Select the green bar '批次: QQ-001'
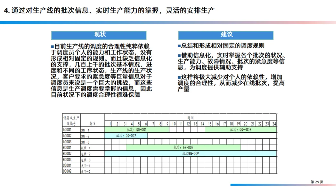This screenshot has height=189, width=336. 137,130
